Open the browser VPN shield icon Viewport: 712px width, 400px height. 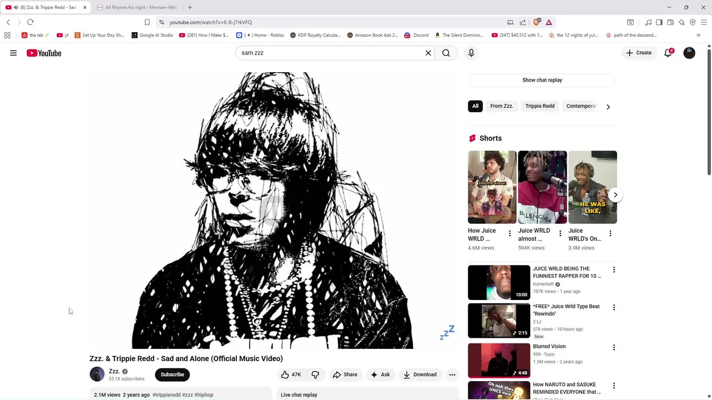point(693,22)
